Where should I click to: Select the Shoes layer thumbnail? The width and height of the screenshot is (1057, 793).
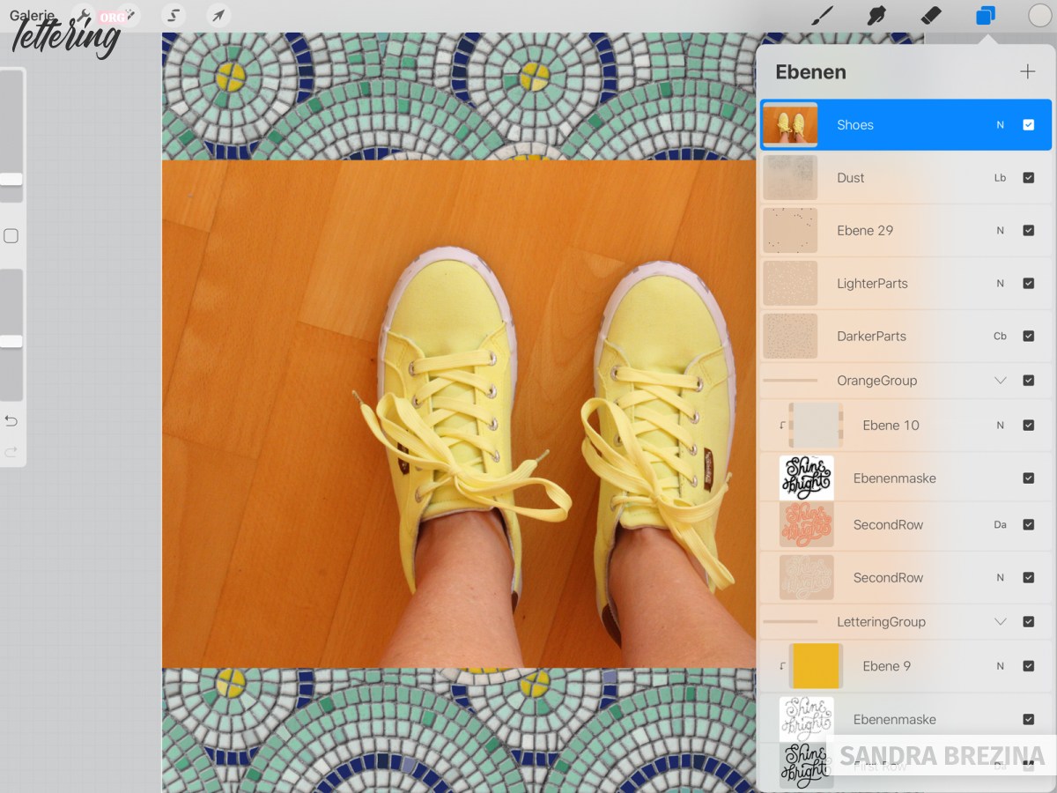tap(790, 124)
